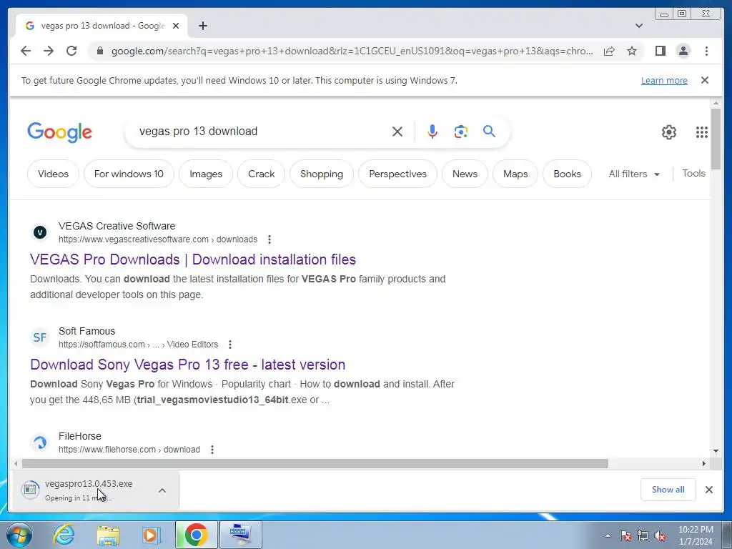Select the Images filter
Viewport: 732px width, 549px height.
(x=206, y=174)
